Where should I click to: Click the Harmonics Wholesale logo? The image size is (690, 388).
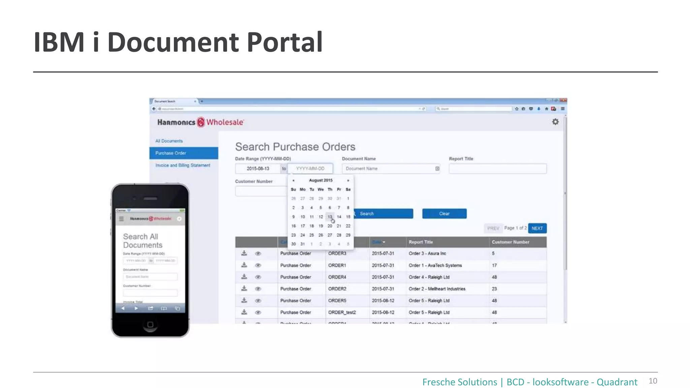(200, 122)
